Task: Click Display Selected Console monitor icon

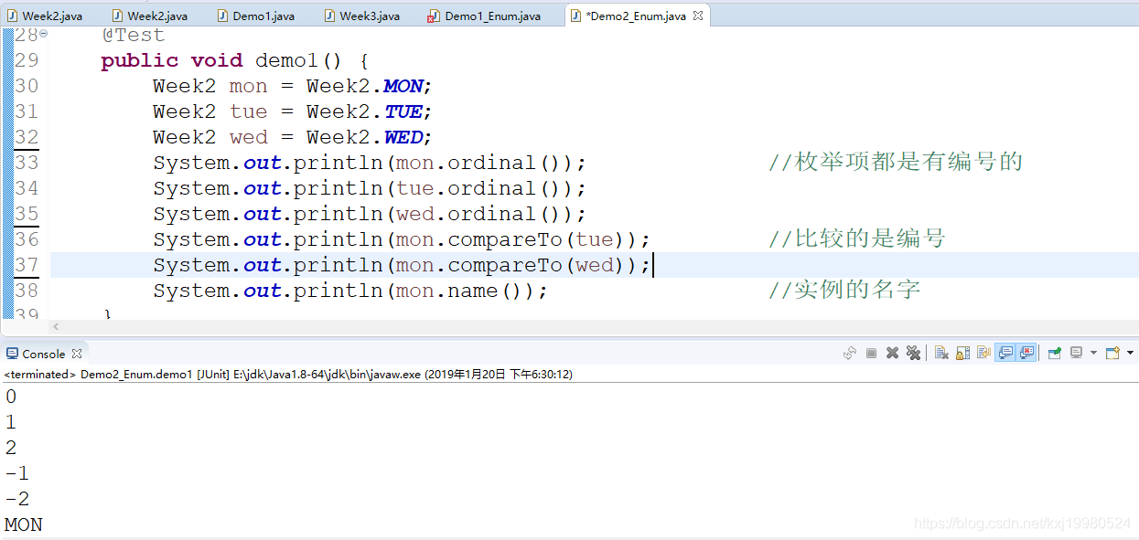Action: point(1076,353)
